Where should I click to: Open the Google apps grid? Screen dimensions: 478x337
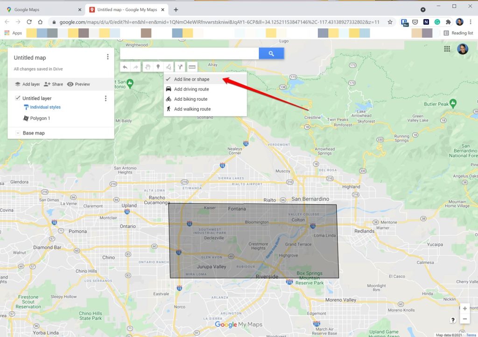pos(447,48)
